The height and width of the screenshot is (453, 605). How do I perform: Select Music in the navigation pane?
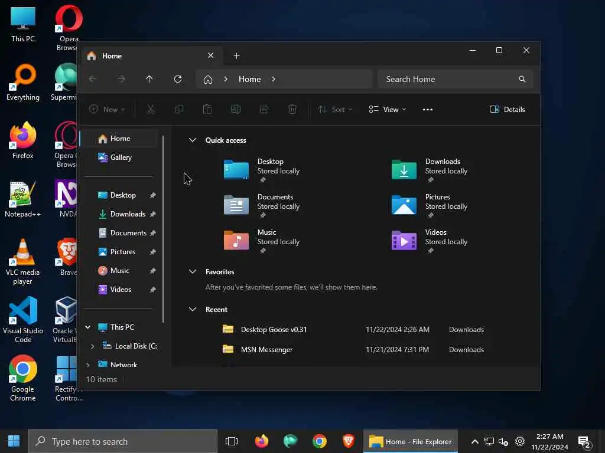coord(119,271)
